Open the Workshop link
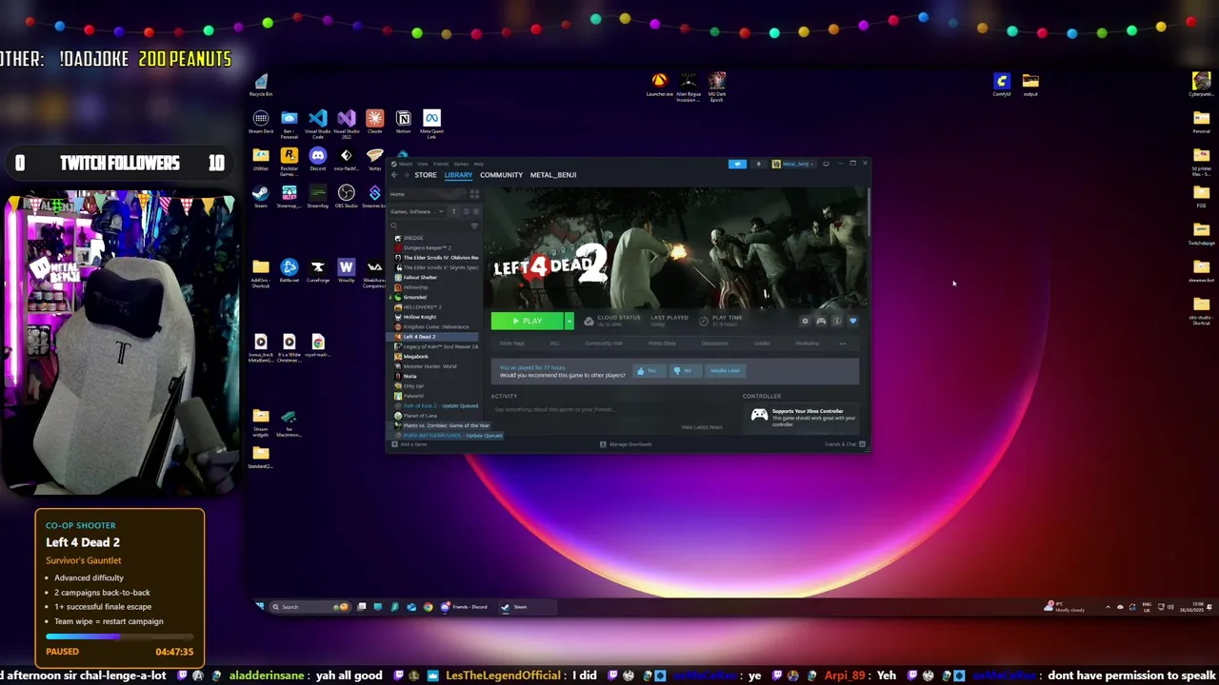 pos(807,343)
